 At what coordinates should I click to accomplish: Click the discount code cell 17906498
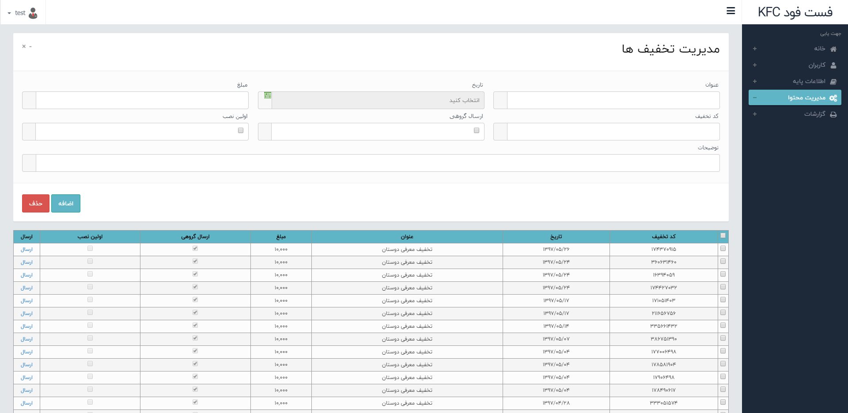(663, 378)
